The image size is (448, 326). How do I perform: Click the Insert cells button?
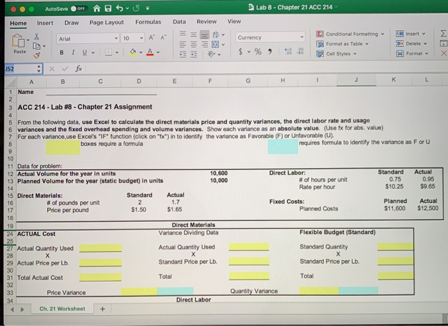point(410,34)
